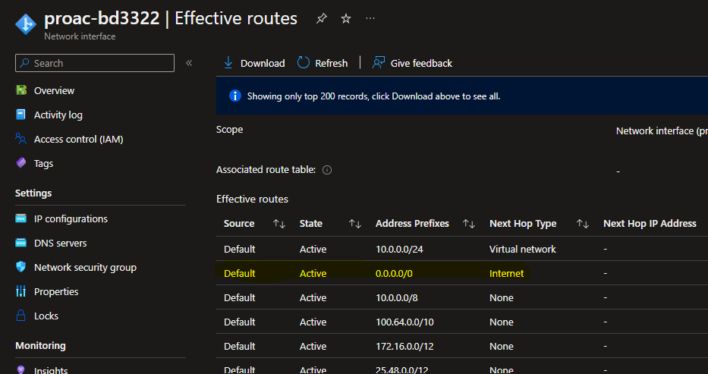Select address prefix 172.16.0.0/12
Image resolution: width=708 pixels, height=374 pixels.
(404, 347)
